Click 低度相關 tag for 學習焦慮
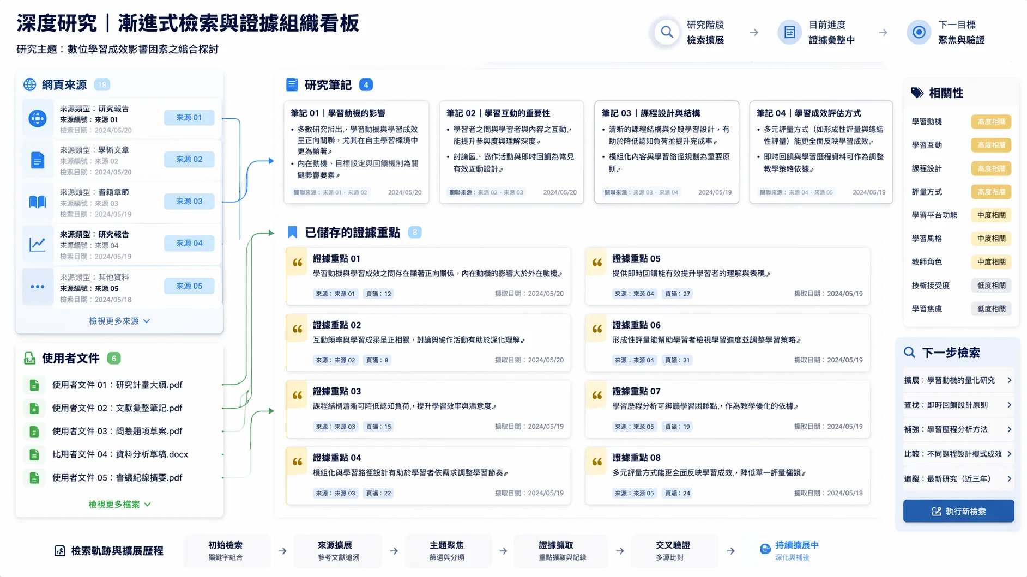Screen dimensions: 1027x577 point(991,309)
